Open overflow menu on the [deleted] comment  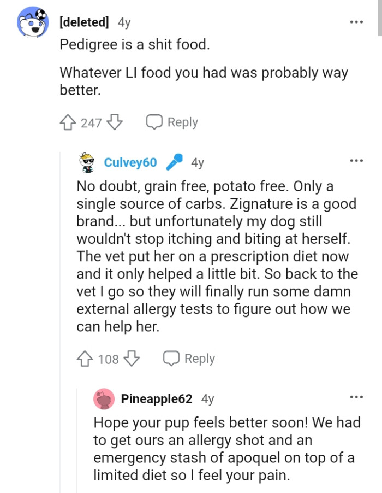[x=356, y=22]
